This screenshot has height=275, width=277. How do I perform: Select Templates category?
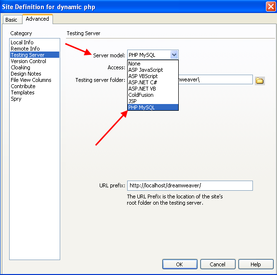click(35, 92)
